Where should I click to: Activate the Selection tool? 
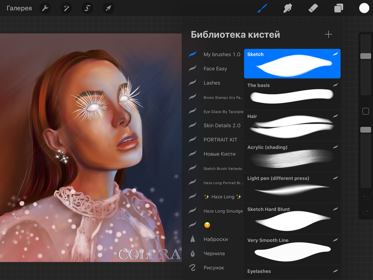point(87,8)
